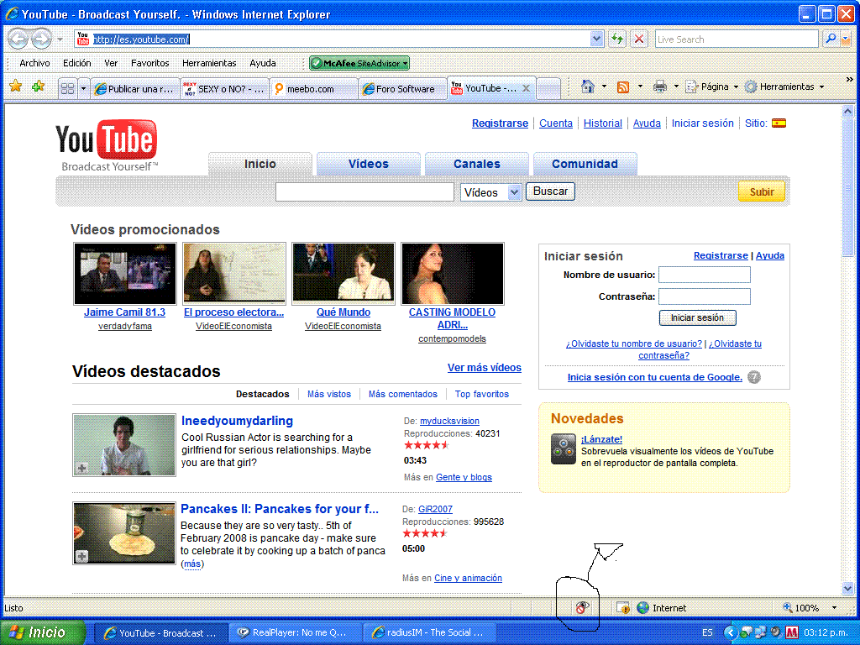Go back with the browser Back arrow
The height and width of the screenshot is (645, 860).
point(18,39)
